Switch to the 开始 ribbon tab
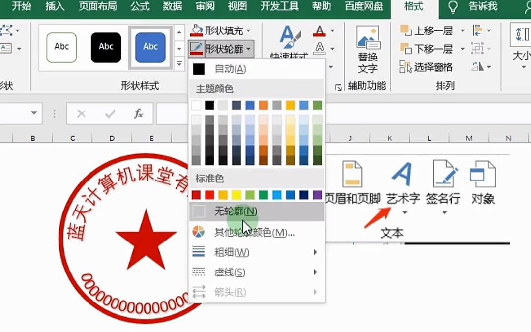The image size is (531, 332). click(20, 7)
